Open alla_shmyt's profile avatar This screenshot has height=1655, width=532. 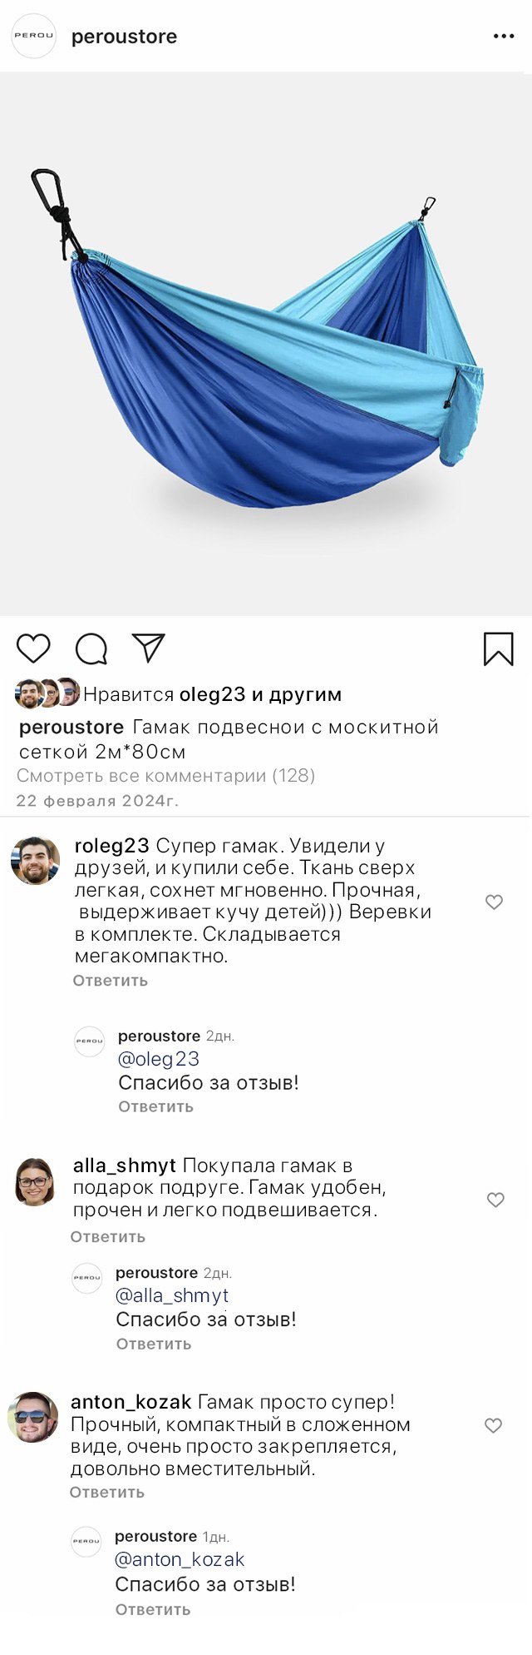pyautogui.click(x=36, y=1180)
